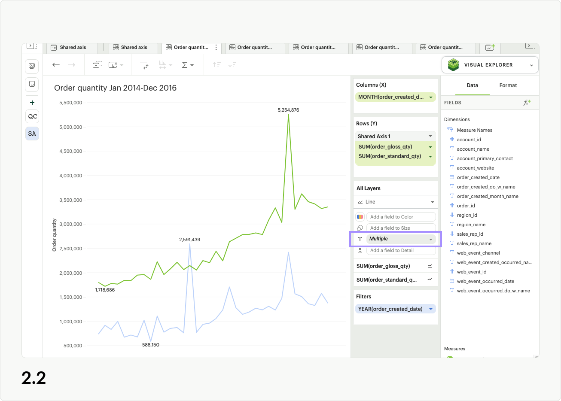
Task: Click the Color palette swatch icon
Action: 360,217
